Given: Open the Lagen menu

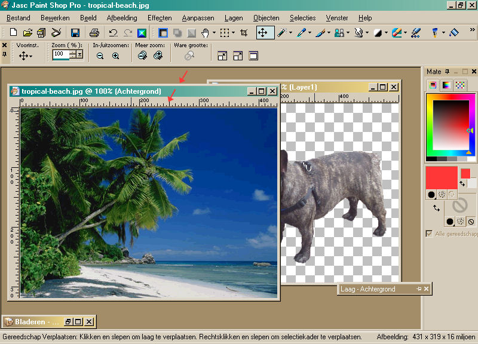Looking at the screenshot, I should point(234,18).
